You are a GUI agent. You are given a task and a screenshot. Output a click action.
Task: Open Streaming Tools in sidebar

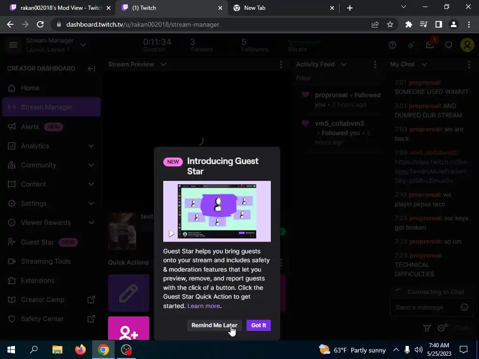coord(51,261)
